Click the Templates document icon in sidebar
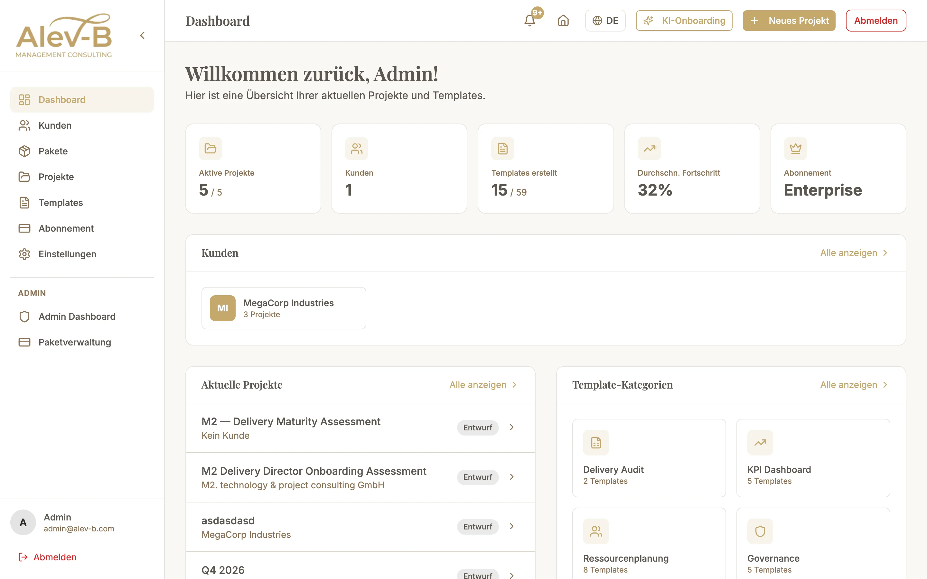This screenshot has width=927, height=579. (24, 203)
